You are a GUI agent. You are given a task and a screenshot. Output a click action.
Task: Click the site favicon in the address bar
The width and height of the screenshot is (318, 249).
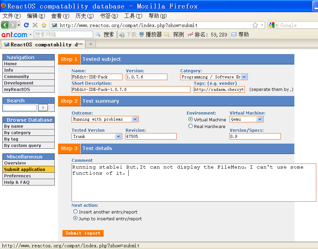pos(54,25)
